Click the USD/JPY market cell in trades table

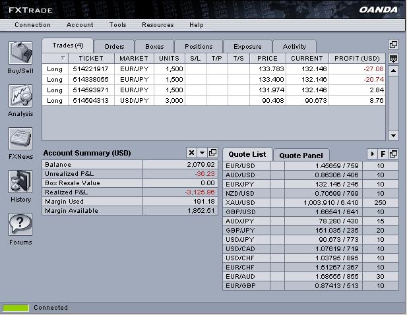[x=134, y=100]
